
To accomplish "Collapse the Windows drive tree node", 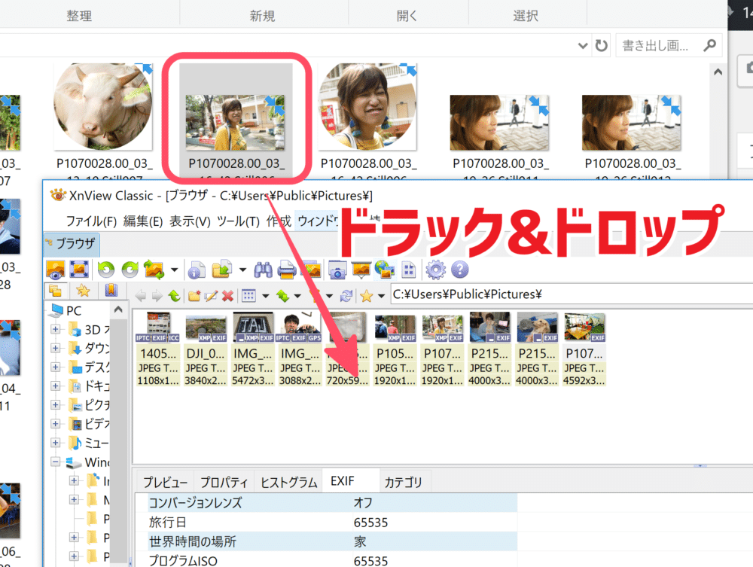I will pyautogui.click(x=56, y=462).
